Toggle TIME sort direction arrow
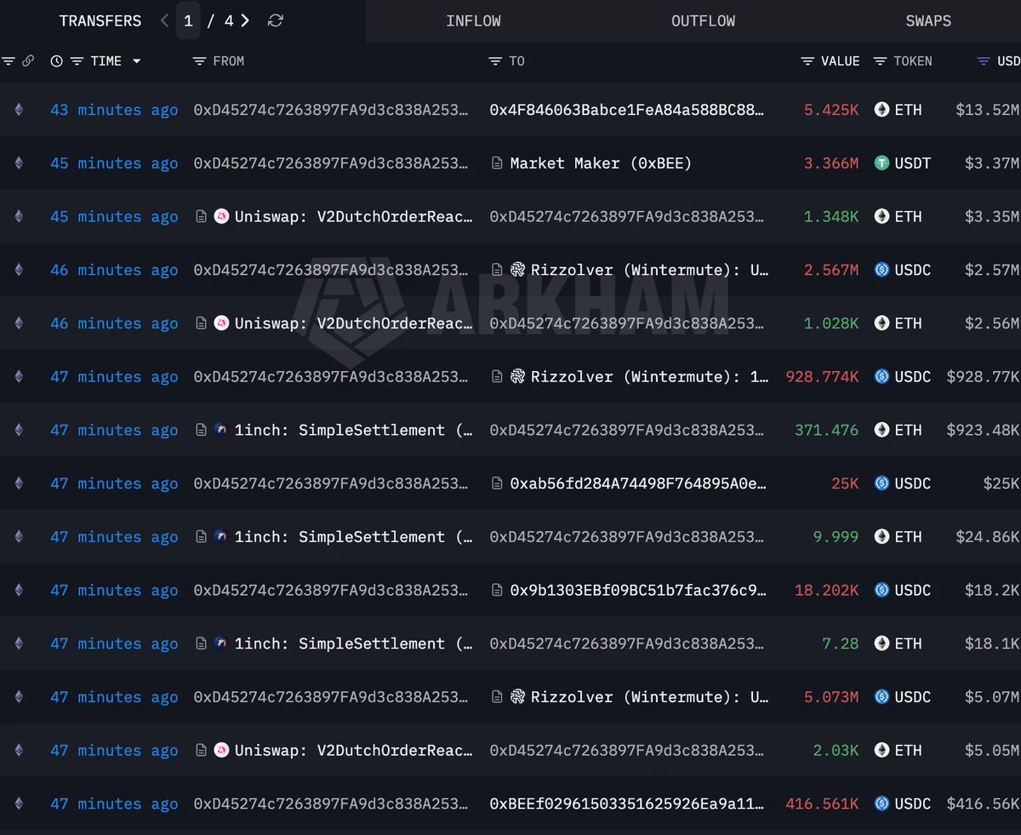1021x835 pixels. tap(136, 61)
